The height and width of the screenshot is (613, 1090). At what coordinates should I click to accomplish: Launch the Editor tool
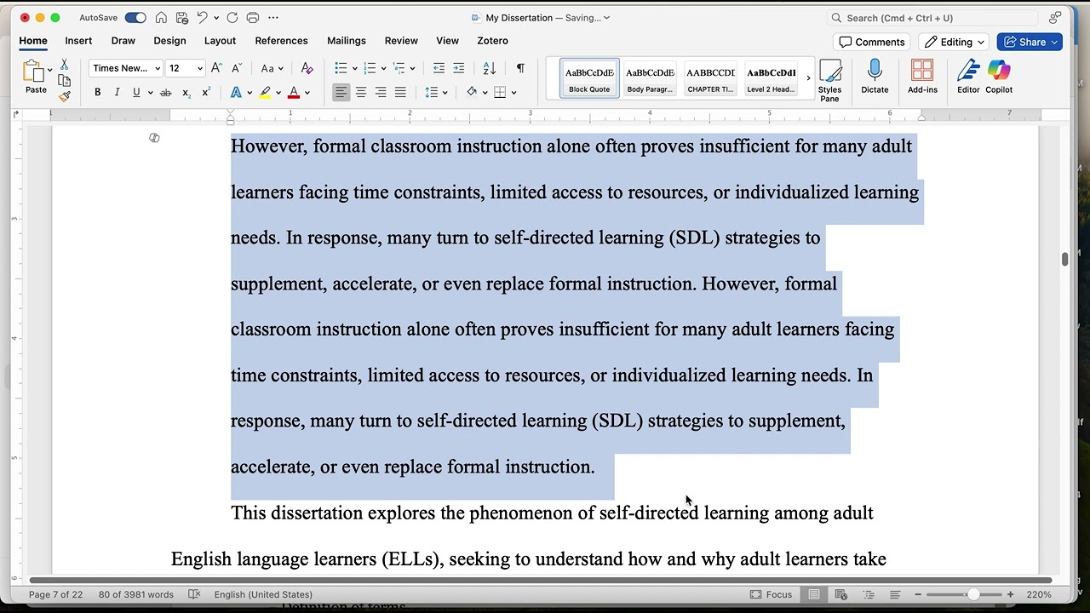pyautogui.click(x=968, y=77)
